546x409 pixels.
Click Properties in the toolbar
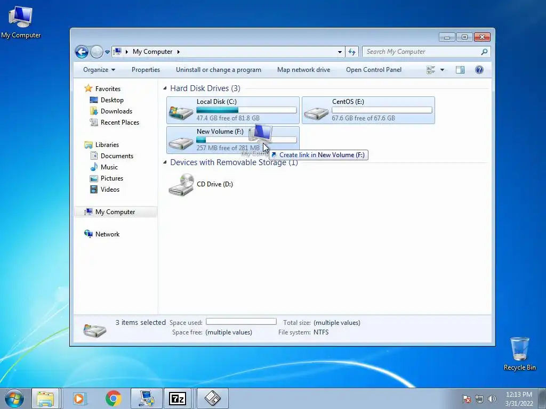[x=146, y=70]
